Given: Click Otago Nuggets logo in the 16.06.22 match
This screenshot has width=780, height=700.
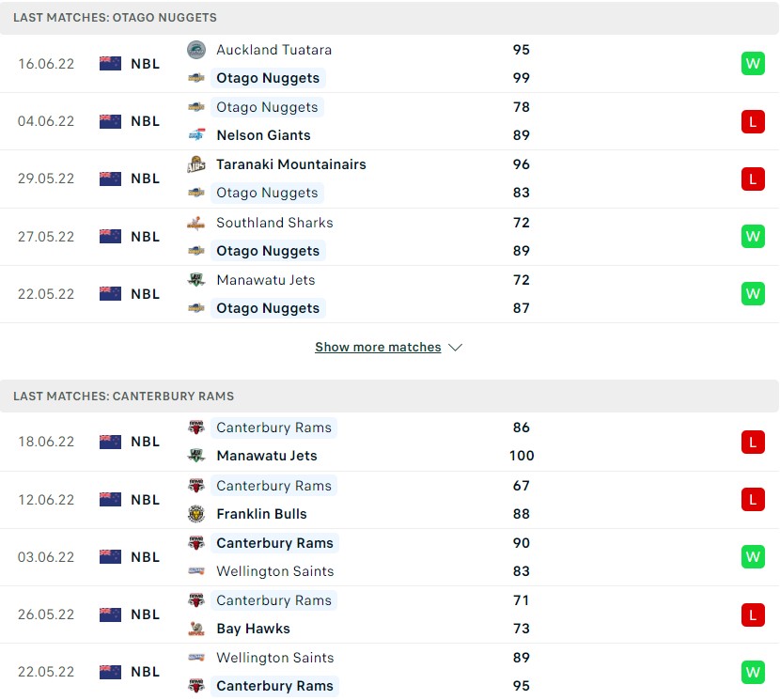Looking at the screenshot, I should 196,78.
